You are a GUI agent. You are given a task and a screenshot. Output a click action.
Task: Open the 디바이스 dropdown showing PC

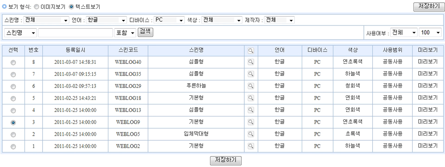[170, 20]
